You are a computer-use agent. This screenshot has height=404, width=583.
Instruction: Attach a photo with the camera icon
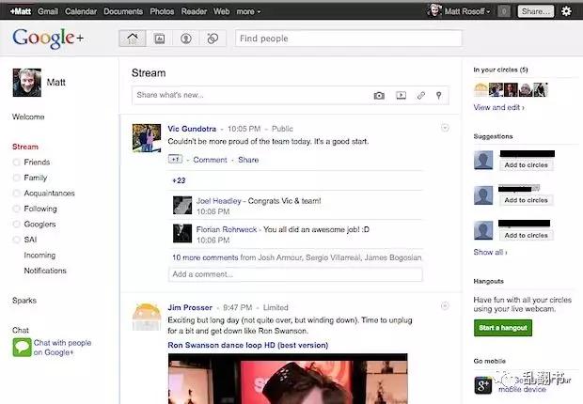pos(379,96)
